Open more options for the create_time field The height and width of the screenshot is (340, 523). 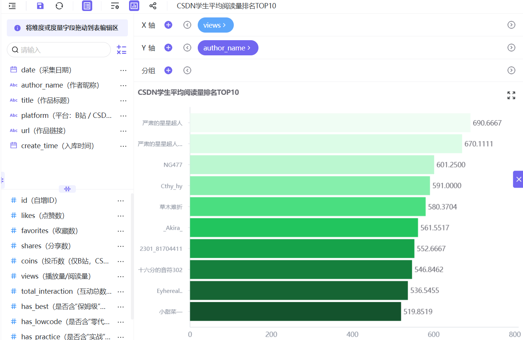(123, 146)
